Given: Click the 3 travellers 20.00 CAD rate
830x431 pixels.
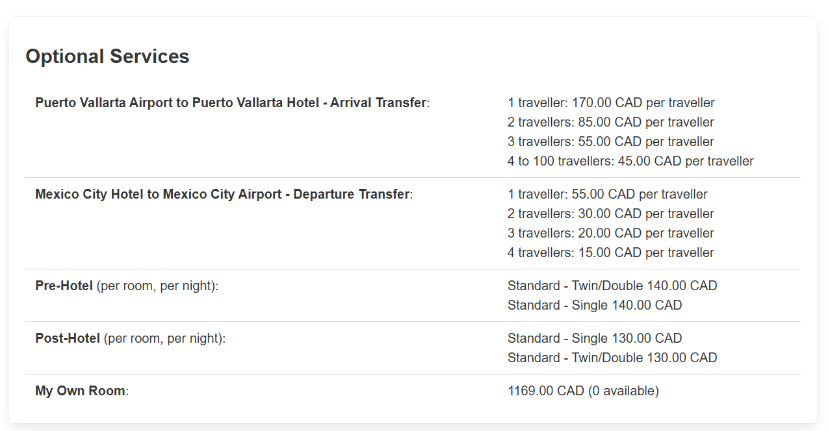Looking at the screenshot, I should pos(610,233).
